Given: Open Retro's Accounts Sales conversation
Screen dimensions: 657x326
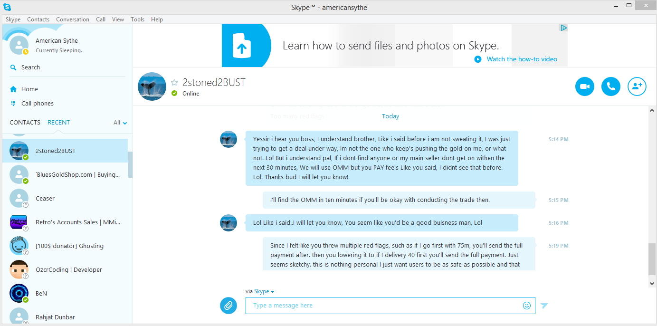Looking at the screenshot, I should click(x=65, y=222).
